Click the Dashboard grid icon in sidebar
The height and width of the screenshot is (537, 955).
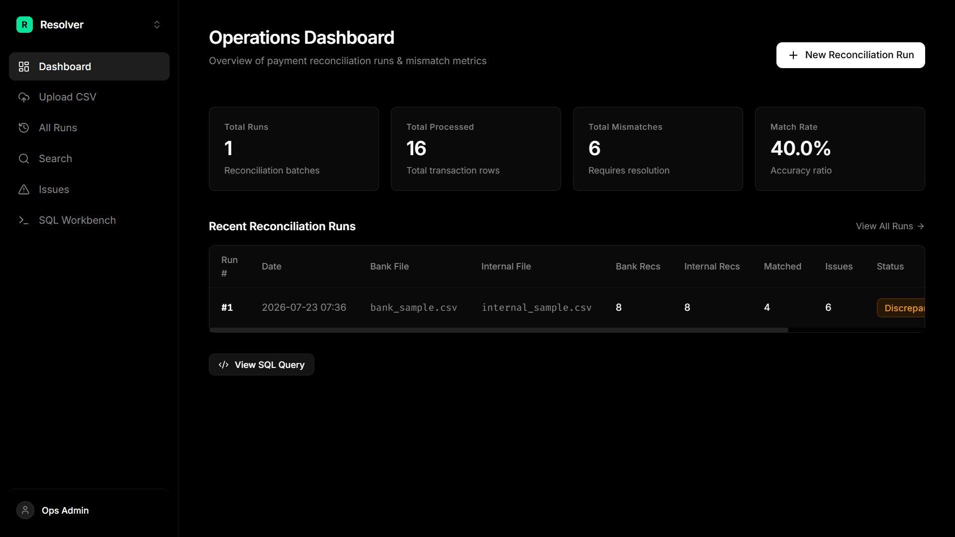click(24, 67)
